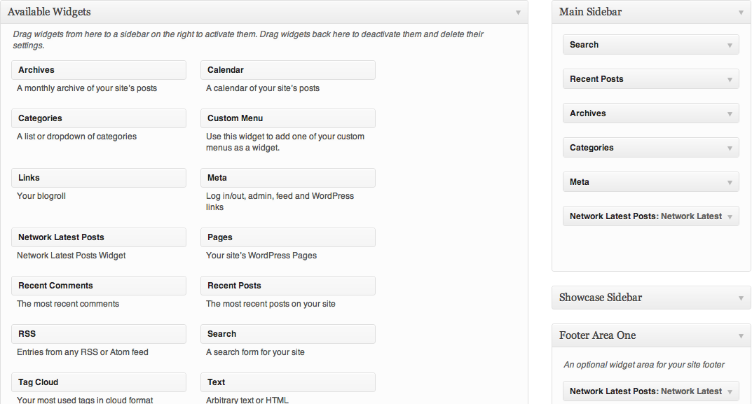Select the Tag Cloud available widget

99,382
